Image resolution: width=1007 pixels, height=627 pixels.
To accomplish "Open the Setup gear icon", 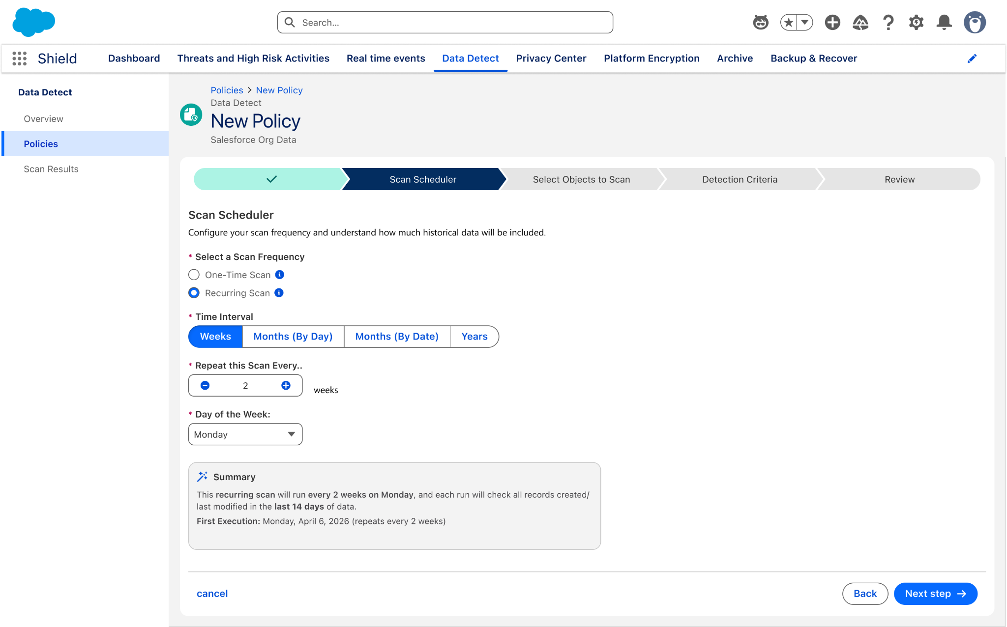I will point(916,22).
